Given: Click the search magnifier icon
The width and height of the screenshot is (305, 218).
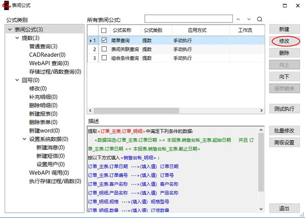Looking at the screenshot, I should pyautogui.click(x=260, y=19).
